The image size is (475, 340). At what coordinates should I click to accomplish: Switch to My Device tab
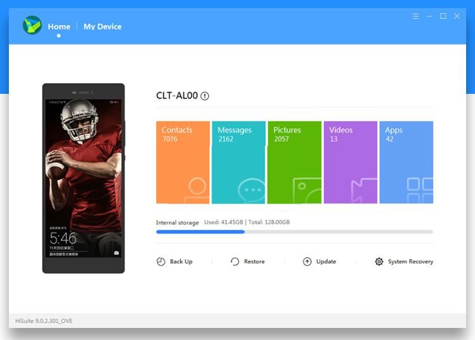point(102,27)
